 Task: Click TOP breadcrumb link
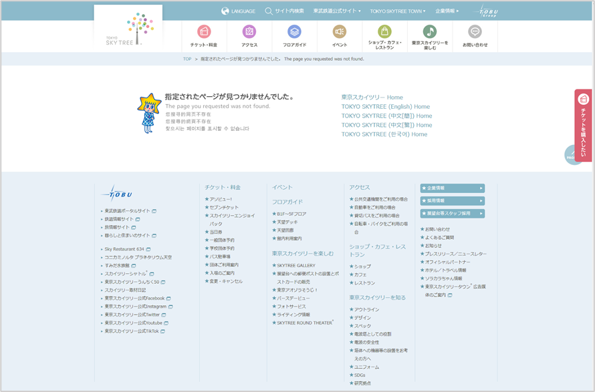pos(187,59)
